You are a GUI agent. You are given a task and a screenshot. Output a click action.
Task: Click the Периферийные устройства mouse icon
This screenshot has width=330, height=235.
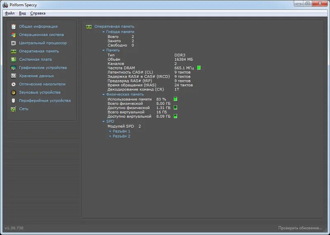(x=14, y=101)
